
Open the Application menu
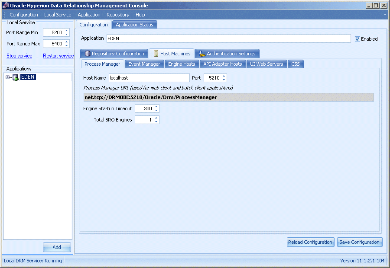pyautogui.click(x=89, y=15)
